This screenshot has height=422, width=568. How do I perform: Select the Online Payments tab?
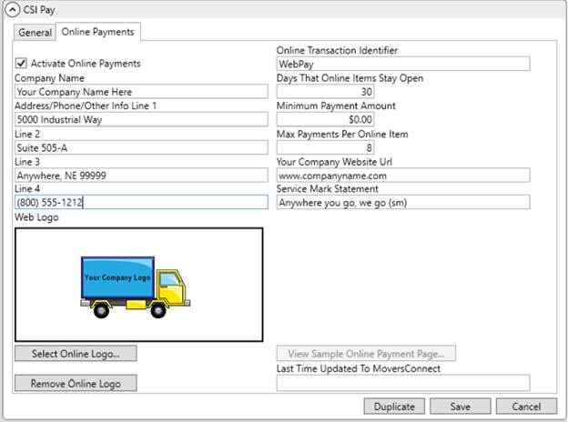(97, 32)
